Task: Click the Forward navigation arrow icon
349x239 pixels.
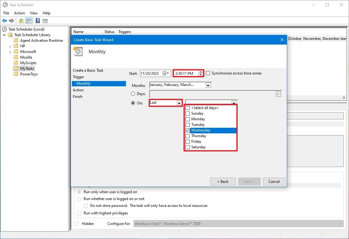Action: (x=11, y=21)
